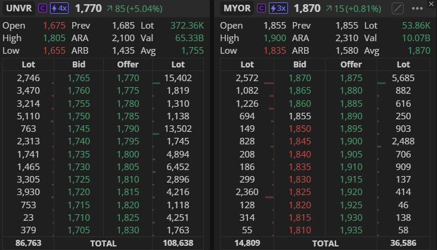Click MYOR Val 10.07B

pos(416,38)
